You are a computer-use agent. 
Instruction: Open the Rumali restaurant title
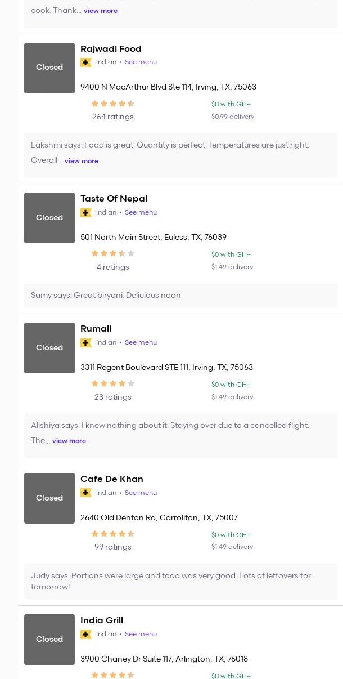[96, 329]
